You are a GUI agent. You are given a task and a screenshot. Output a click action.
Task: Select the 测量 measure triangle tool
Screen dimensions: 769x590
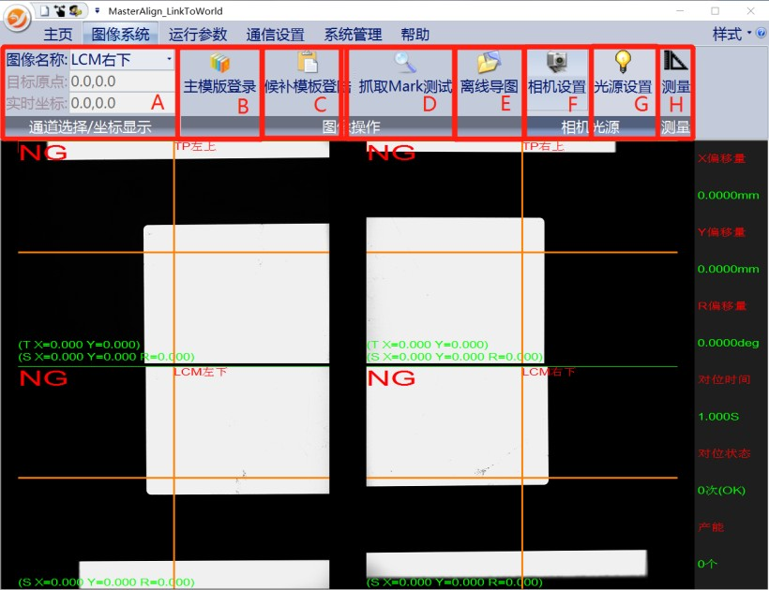675,64
